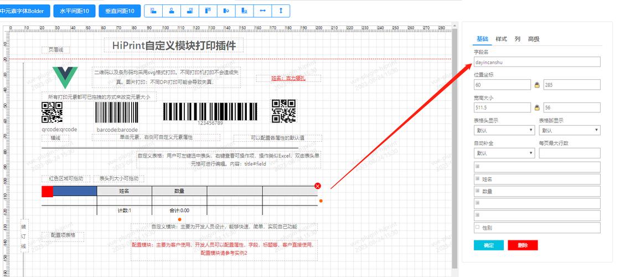Viewport: 620px width, 277px height.
Task: Click the distribute-vertically arrow icon
Action: point(281,11)
